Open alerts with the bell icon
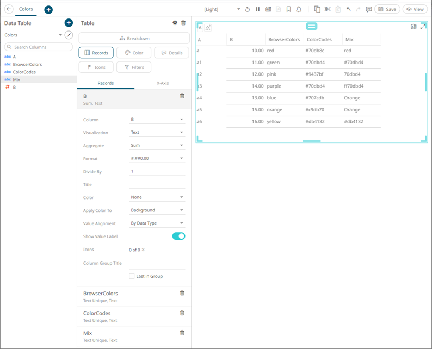 [x=299, y=9]
